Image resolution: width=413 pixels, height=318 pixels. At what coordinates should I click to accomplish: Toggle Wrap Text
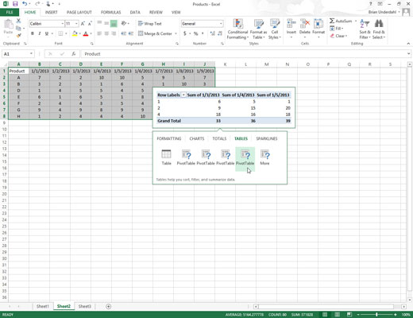click(x=150, y=24)
